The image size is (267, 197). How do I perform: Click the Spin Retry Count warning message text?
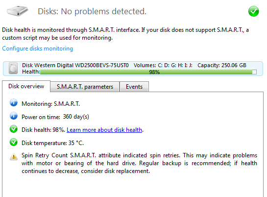(139, 163)
